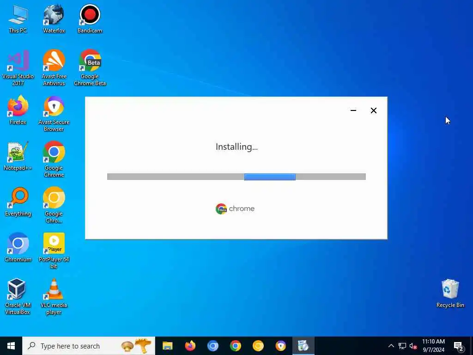
Task: Open Google Chrome from the taskbar
Action: tap(235, 346)
